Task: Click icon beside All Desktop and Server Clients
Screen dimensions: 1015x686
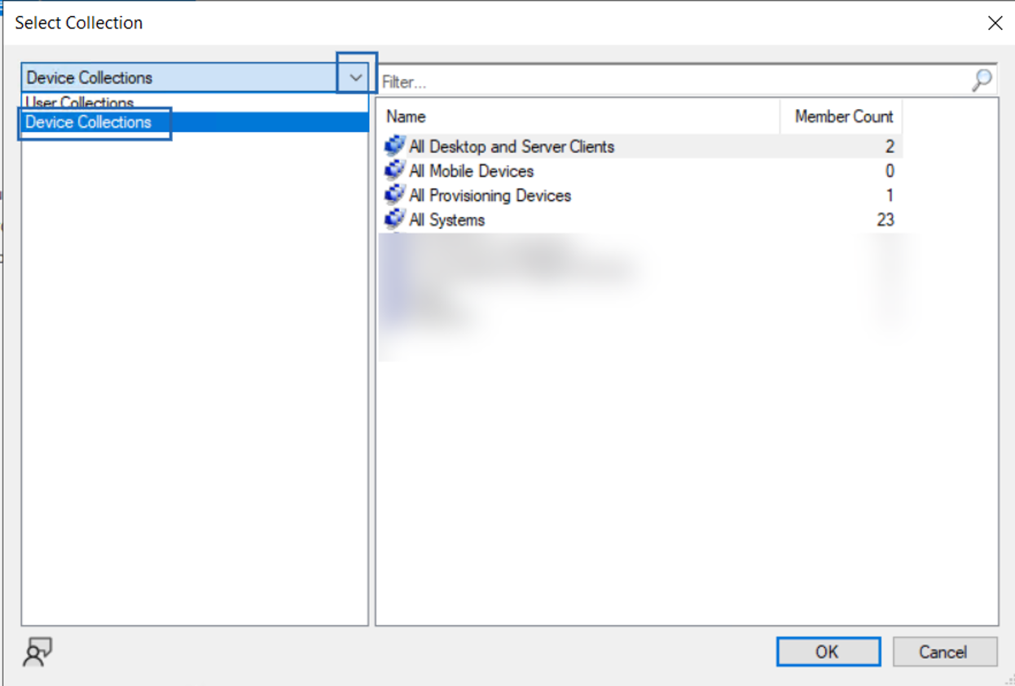Action: click(395, 146)
